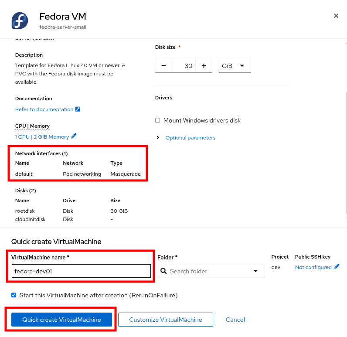
Task: Open the GiB unit dropdown
Action: (235, 66)
